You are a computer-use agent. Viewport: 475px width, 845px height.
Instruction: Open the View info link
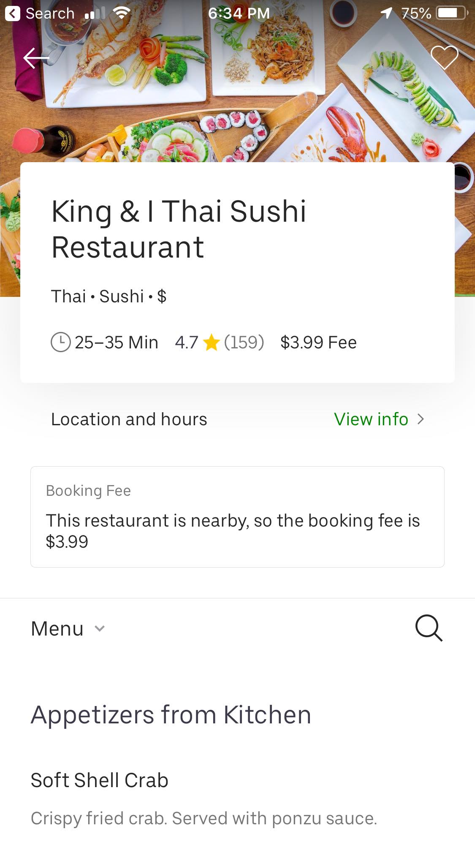(371, 419)
